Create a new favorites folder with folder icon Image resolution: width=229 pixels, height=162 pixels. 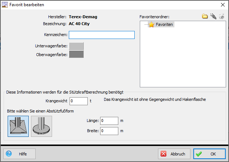205,16
